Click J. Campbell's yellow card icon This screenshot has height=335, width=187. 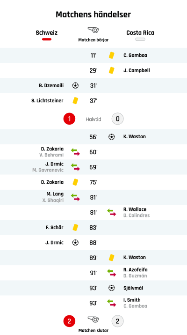[111, 70]
